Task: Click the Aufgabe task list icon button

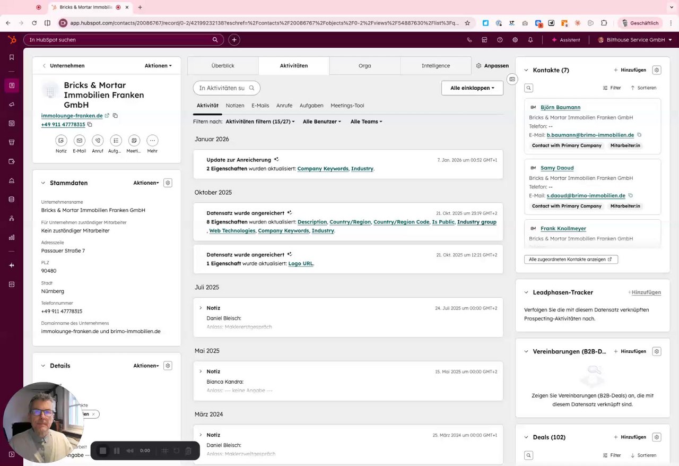Action: click(x=116, y=141)
